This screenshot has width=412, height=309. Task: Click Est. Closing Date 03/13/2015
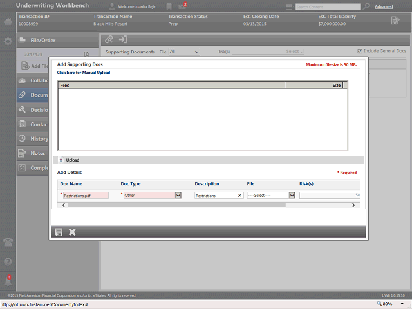255,24
